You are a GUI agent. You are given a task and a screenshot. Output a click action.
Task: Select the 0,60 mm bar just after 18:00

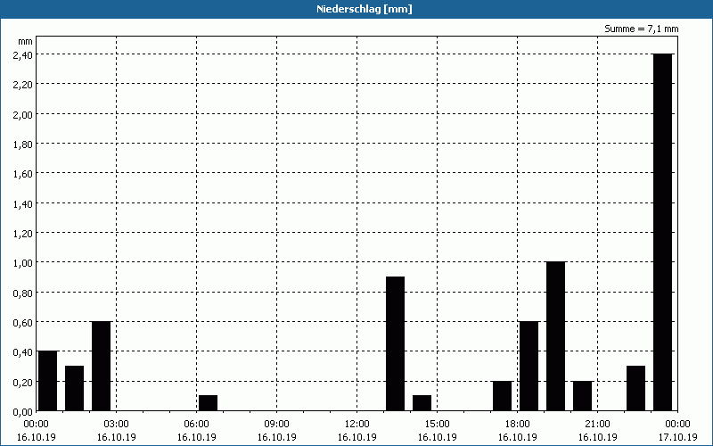click(529, 366)
